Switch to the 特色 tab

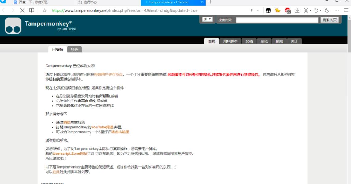pos(74,49)
